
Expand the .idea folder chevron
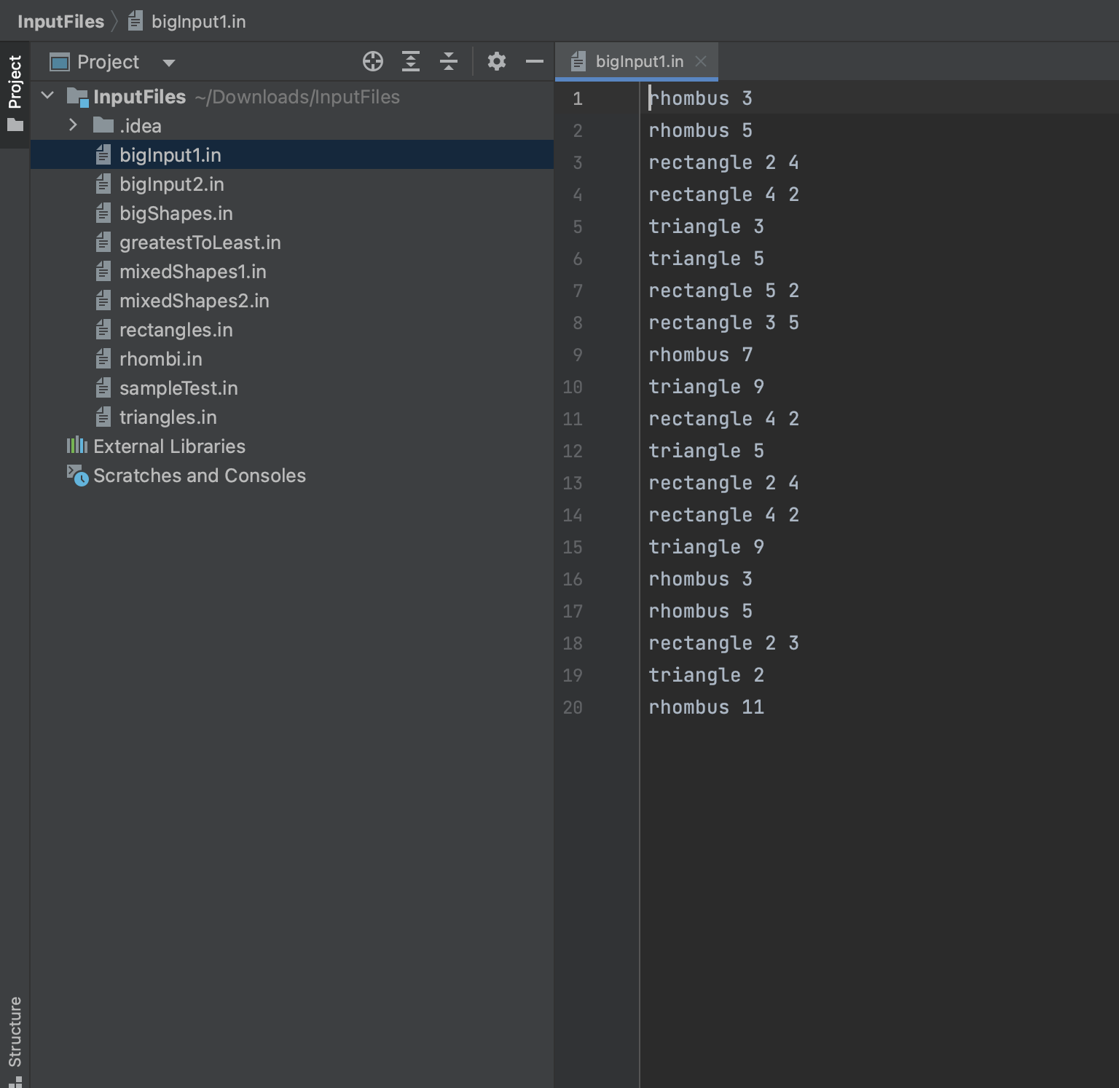[73, 125]
